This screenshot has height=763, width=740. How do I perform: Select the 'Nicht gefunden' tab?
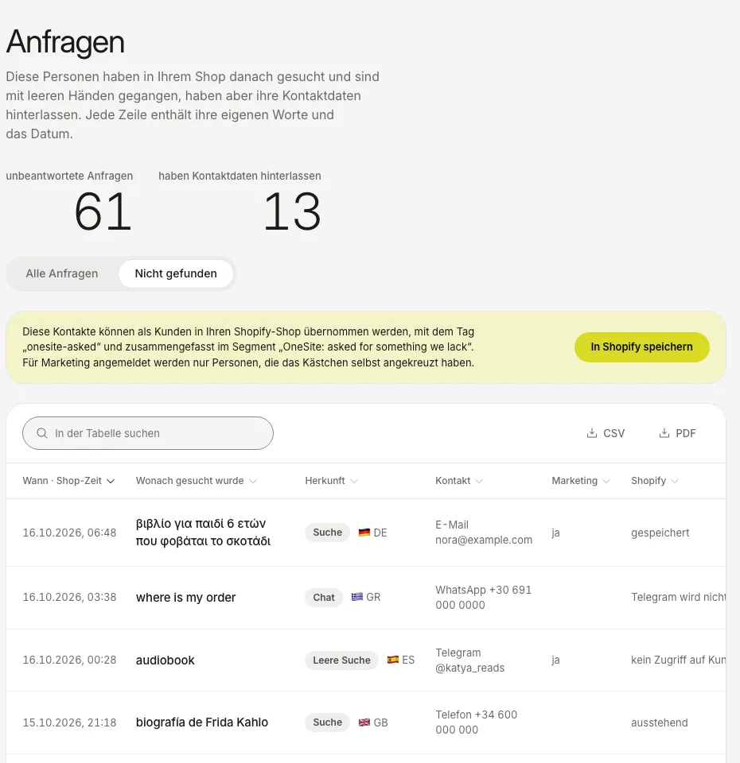176,273
